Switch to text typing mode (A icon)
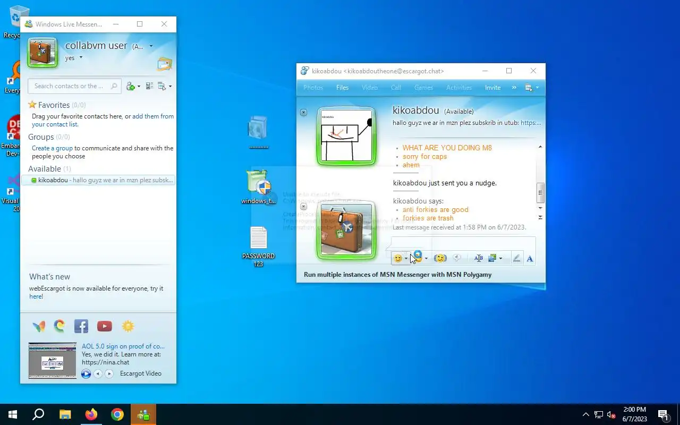The image size is (680, 425). [x=530, y=259]
